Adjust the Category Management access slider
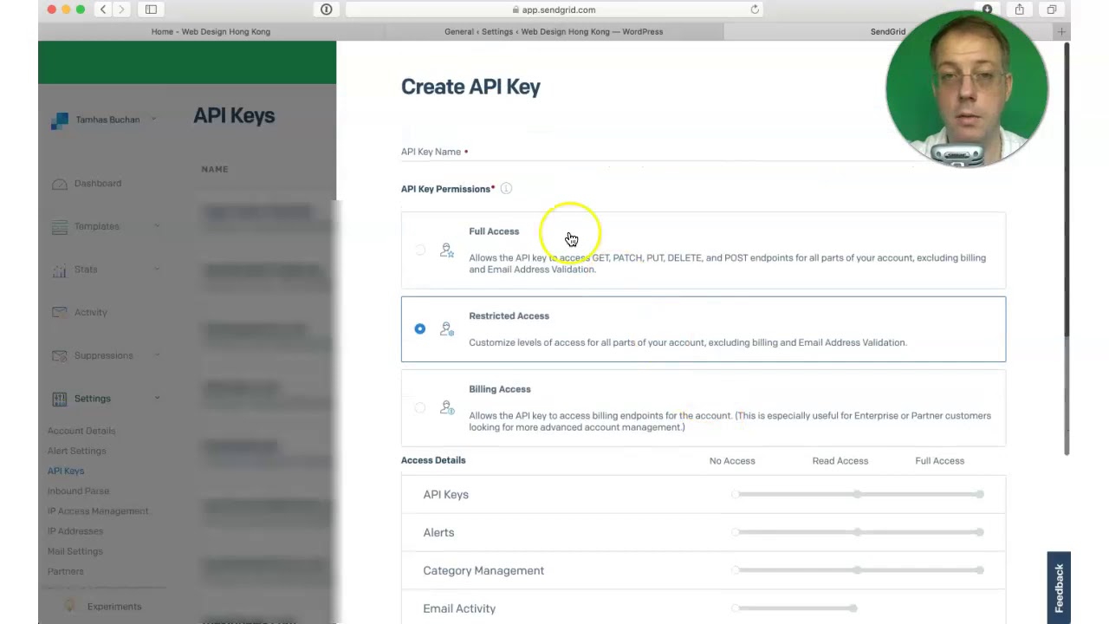 pyautogui.click(x=858, y=570)
